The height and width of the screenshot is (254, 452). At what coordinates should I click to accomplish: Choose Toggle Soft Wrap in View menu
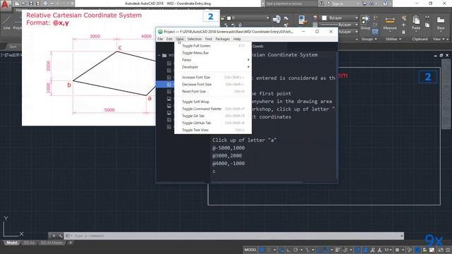point(213,102)
